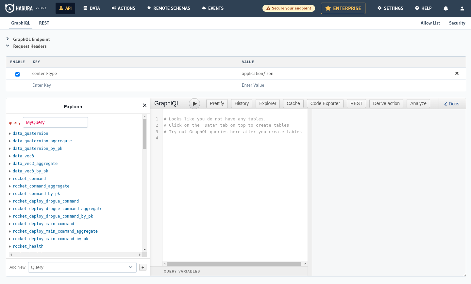Open the Add New Query dropdown
This screenshot has height=284, width=471.
[82, 267]
